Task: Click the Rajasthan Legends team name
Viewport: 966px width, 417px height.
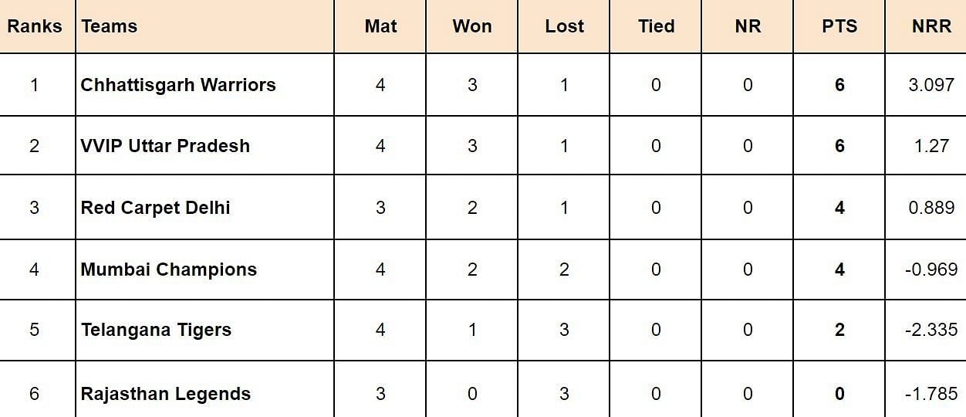Action: [x=166, y=394]
